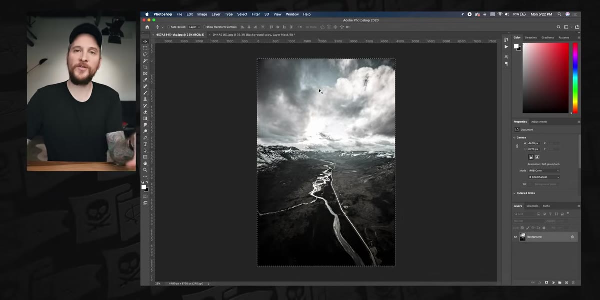The width and height of the screenshot is (600, 300).
Task: Open the Gradients tab
Action: click(548, 37)
